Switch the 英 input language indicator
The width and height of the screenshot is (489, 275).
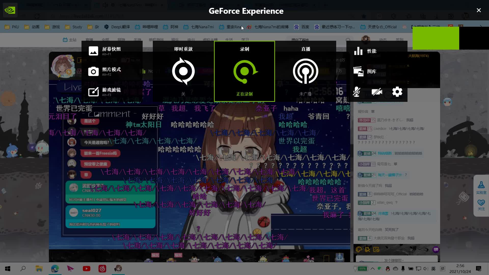433,269
